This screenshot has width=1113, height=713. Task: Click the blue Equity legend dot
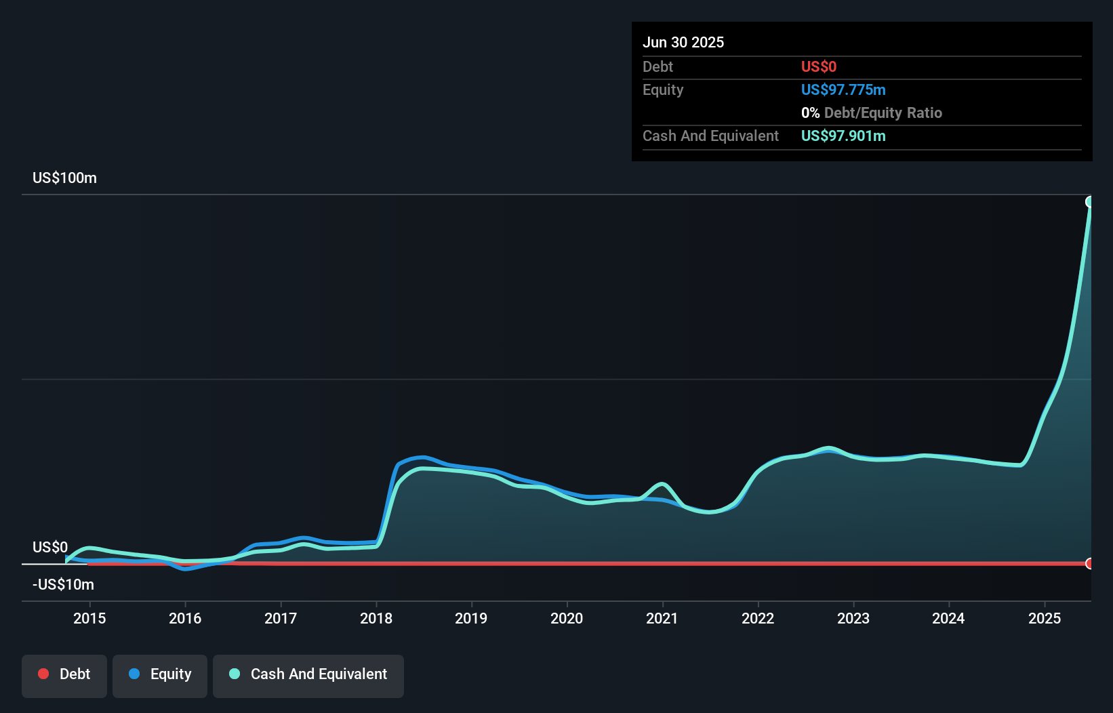[x=134, y=674]
